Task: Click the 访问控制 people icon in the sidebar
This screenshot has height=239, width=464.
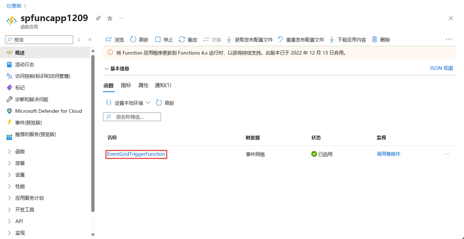Action: (9, 76)
